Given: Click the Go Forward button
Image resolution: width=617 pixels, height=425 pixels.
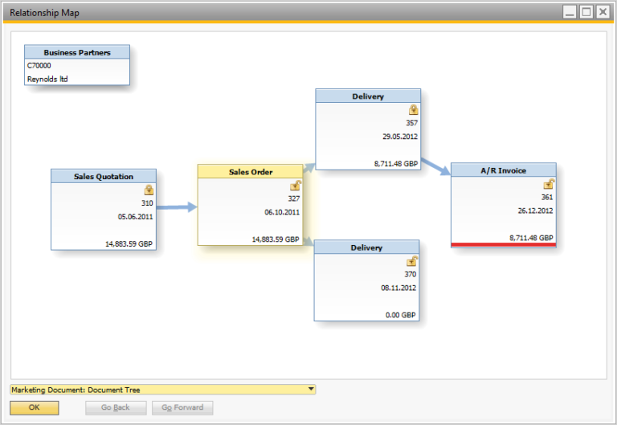Looking at the screenshot, I should (x=182, y=407).
